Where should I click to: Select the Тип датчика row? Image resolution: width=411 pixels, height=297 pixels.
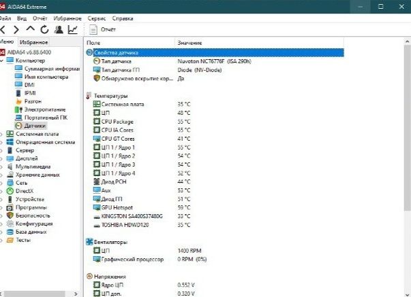click(x=215, y=61)
